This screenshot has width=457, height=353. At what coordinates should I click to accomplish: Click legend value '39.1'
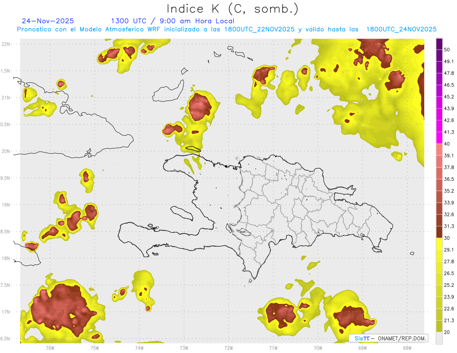point(449,156)
